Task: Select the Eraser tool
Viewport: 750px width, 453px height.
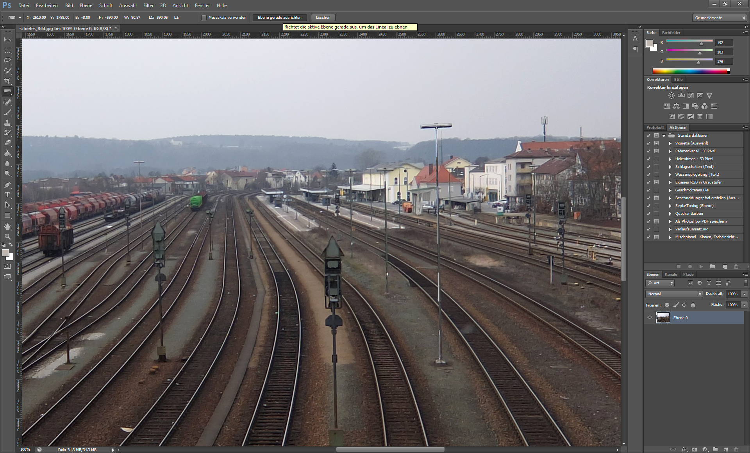Action: [7, 143]
